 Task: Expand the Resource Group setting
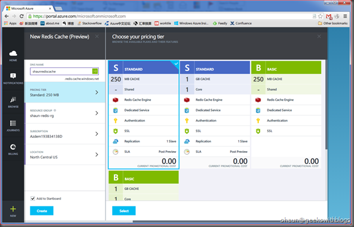pyautogui.click(x=65, y=113)
